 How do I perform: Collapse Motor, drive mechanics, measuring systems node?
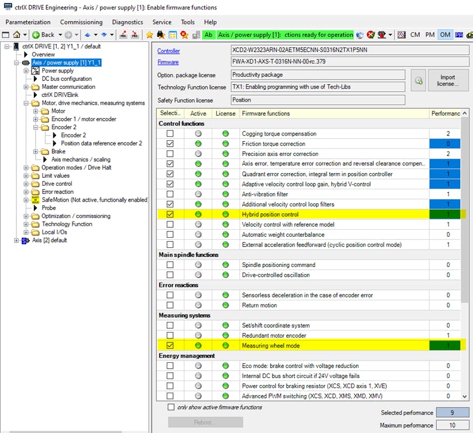26,103
